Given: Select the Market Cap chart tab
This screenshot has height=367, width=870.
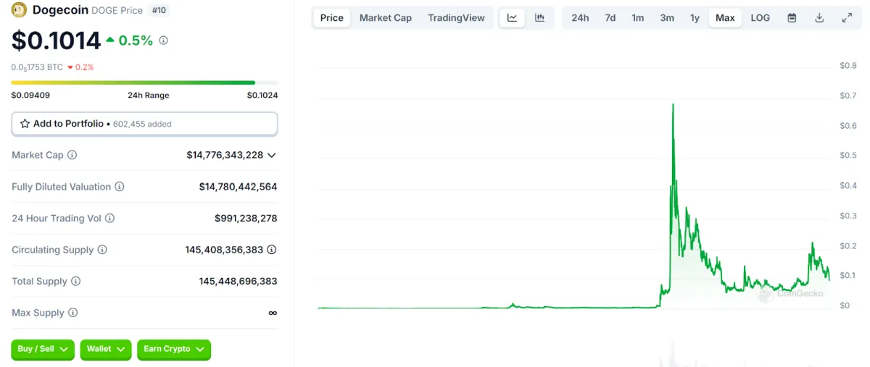Looking at the screenshot, I should click(386, 18).
